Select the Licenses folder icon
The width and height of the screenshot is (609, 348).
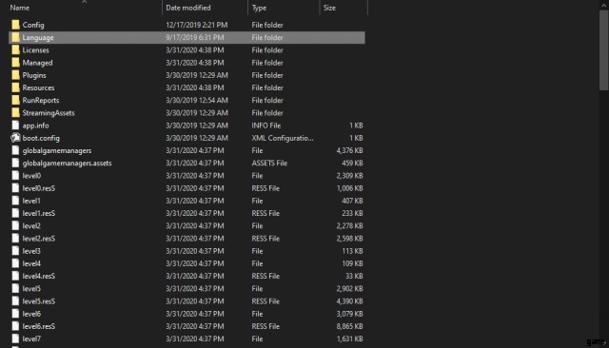click(x=15, y=50)
